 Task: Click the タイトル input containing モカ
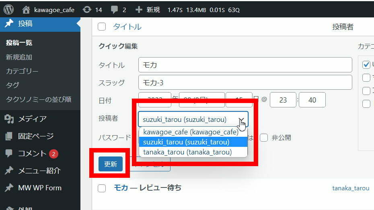click(245, 65)
